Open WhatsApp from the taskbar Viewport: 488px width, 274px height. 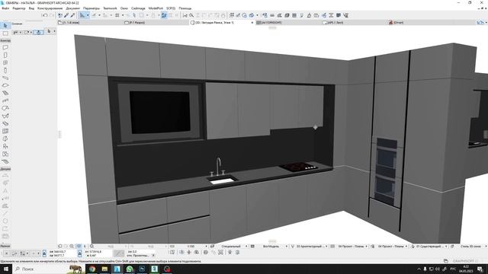coord(130,269)
